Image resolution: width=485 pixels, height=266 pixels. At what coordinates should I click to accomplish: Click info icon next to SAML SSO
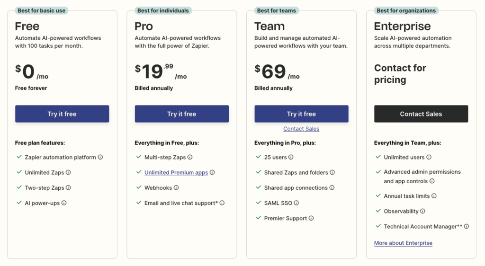click(296, 203)
